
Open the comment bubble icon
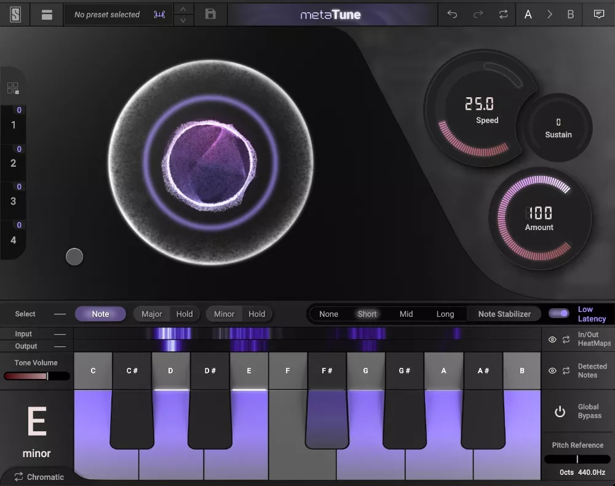[598, 14]
